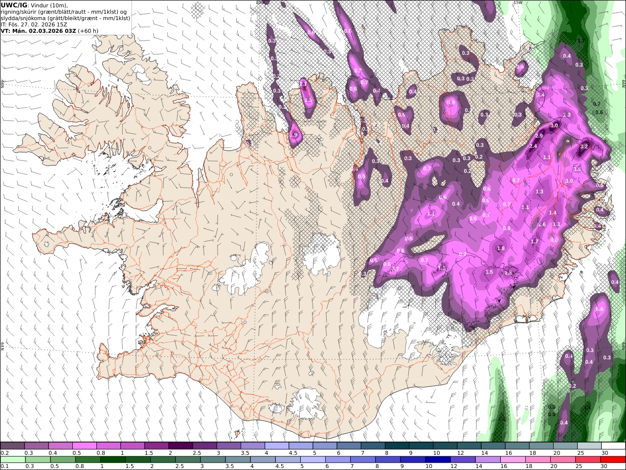Pick the upper legend swatch between 0.5 and 0.8
The width and height of the screenshot is (626, 470).
(84, 446)
